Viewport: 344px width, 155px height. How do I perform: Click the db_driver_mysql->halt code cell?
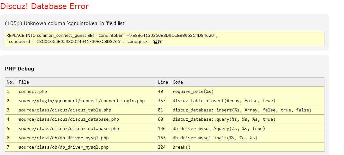pos(215,138)
